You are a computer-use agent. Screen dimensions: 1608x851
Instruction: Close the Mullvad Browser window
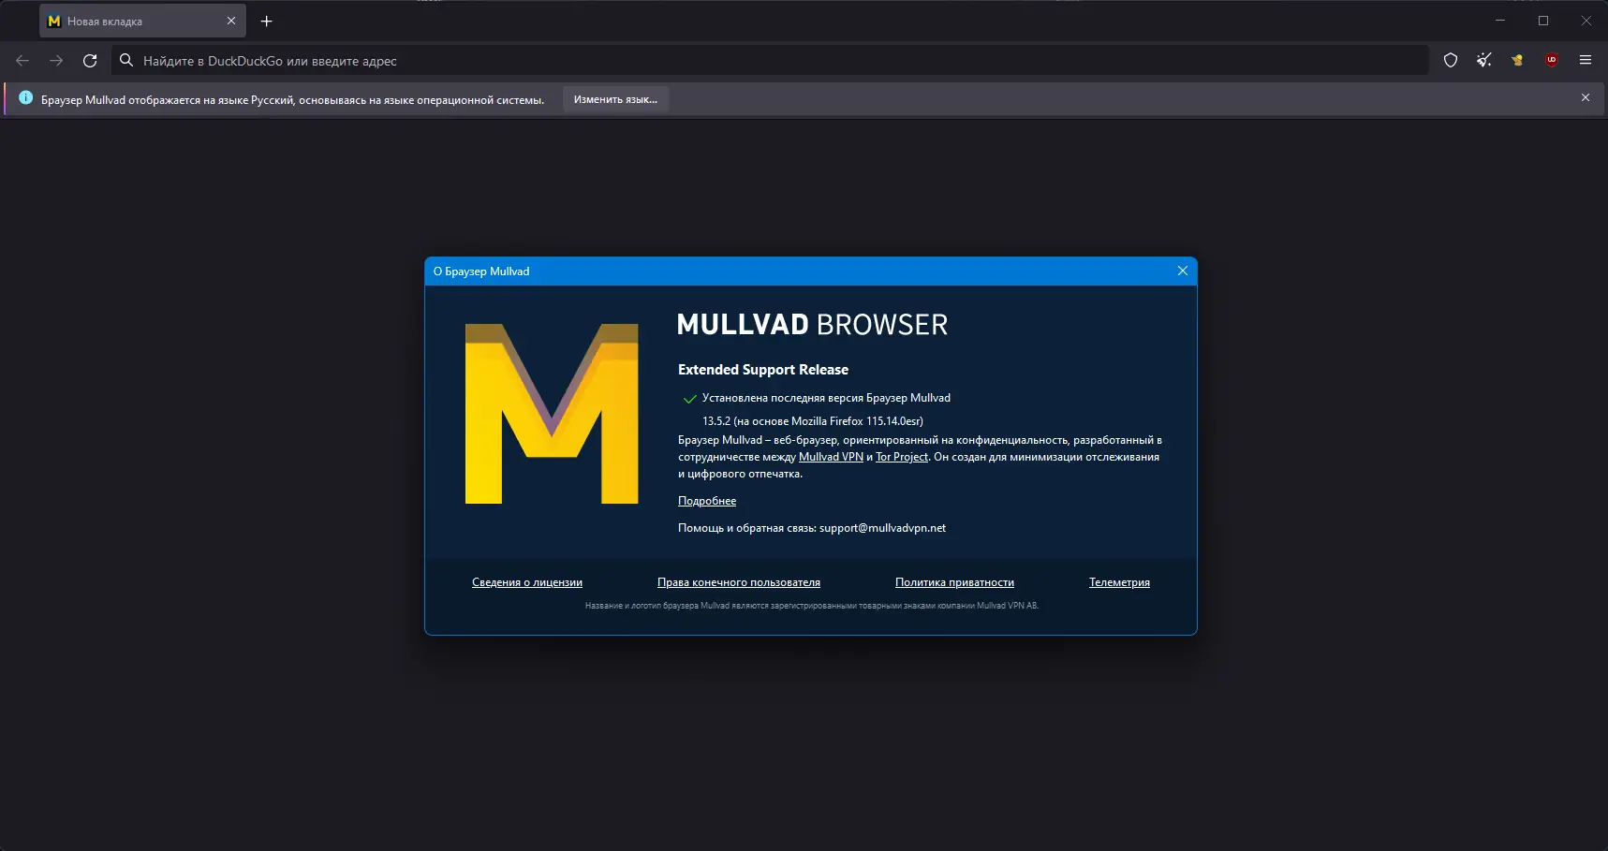(1586, 21)
